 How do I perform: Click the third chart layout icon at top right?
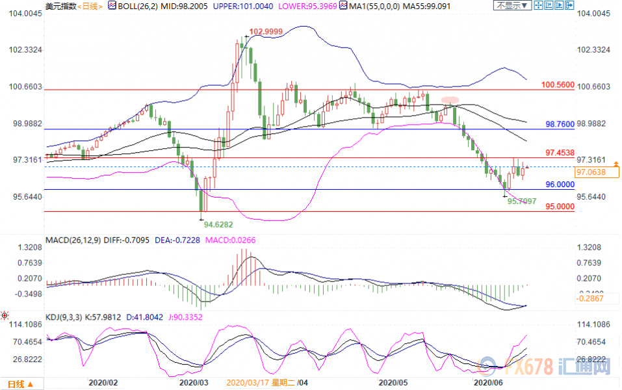558,6
